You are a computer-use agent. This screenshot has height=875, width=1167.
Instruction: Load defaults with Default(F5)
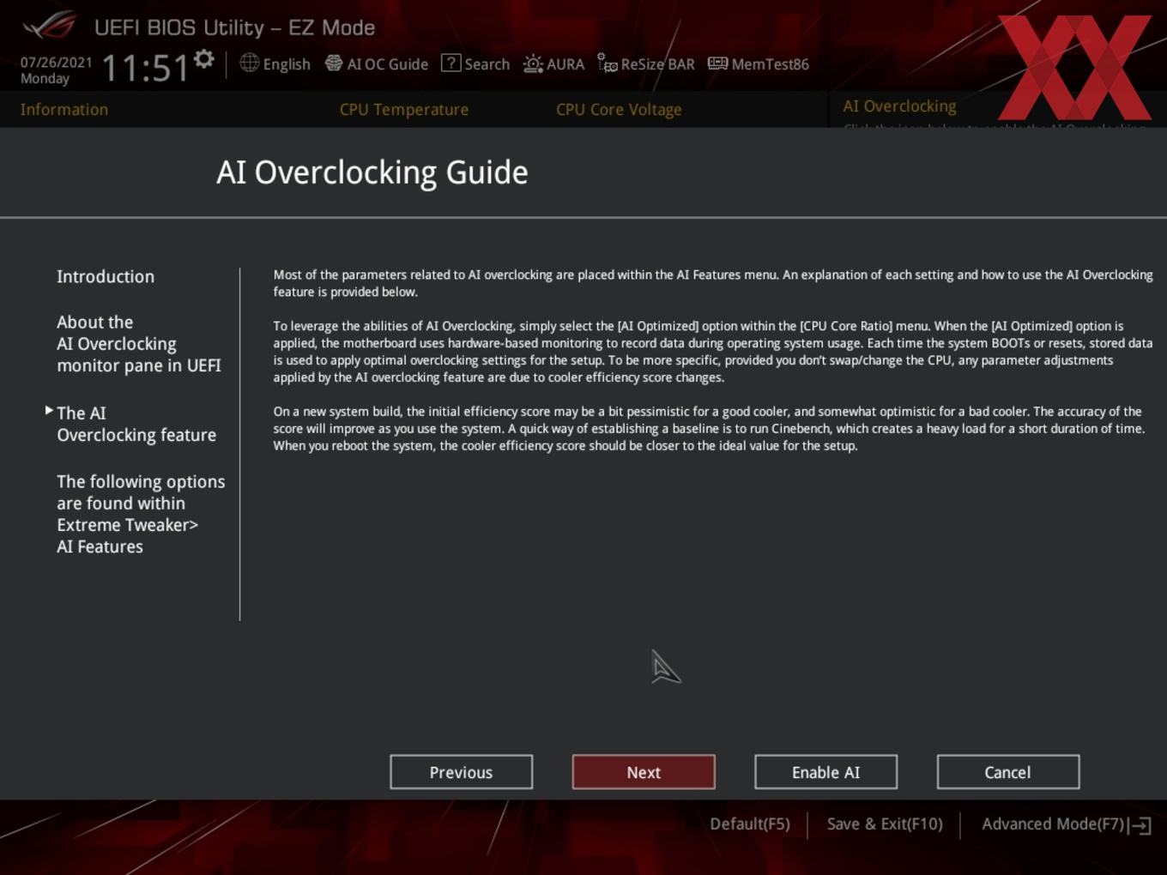point(750,824)
